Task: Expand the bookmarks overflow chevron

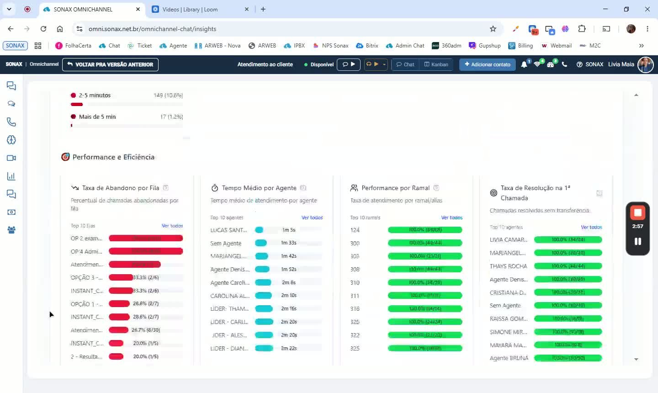Action: (x=641, y=46)
